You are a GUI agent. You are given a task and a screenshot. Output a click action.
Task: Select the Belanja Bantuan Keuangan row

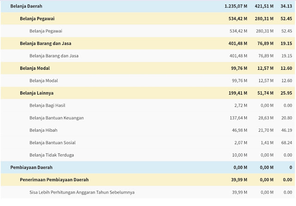tap(56, 118)
